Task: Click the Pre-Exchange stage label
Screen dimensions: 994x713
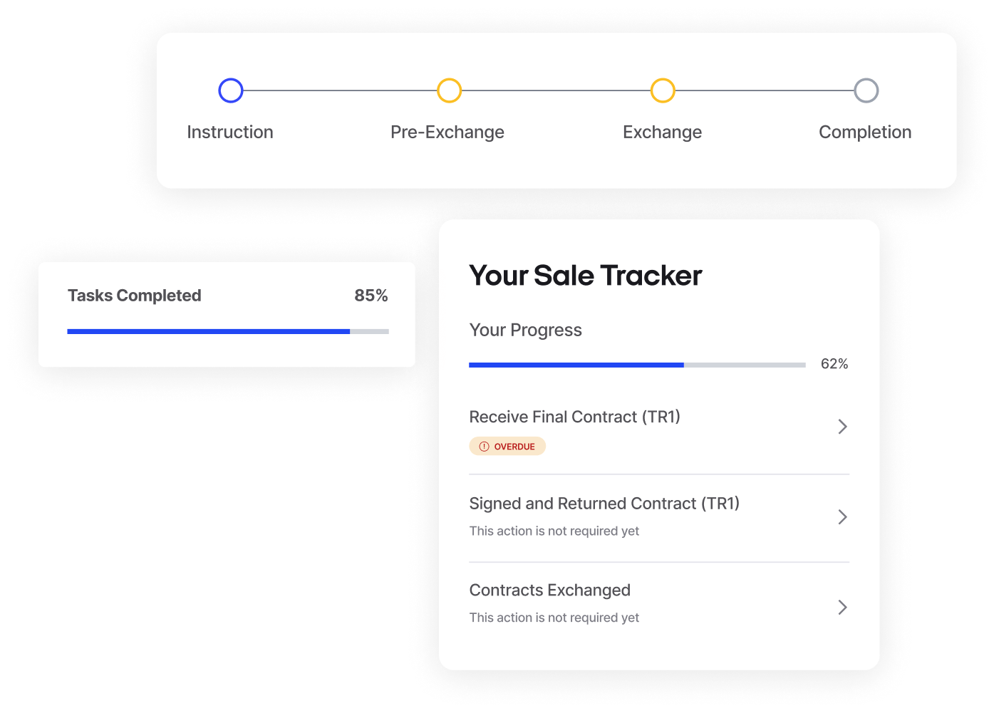Action: pyautogui.click(x=447, y=132)
